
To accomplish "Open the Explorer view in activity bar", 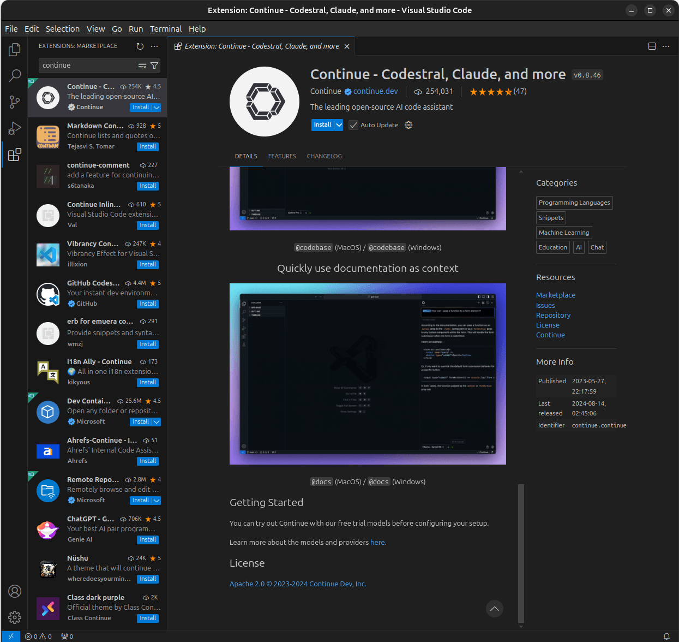I will (x=15, y=50).
